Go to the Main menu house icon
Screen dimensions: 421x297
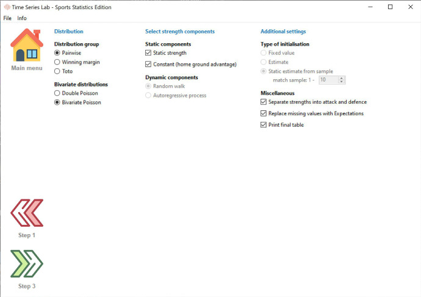point(27,45)
